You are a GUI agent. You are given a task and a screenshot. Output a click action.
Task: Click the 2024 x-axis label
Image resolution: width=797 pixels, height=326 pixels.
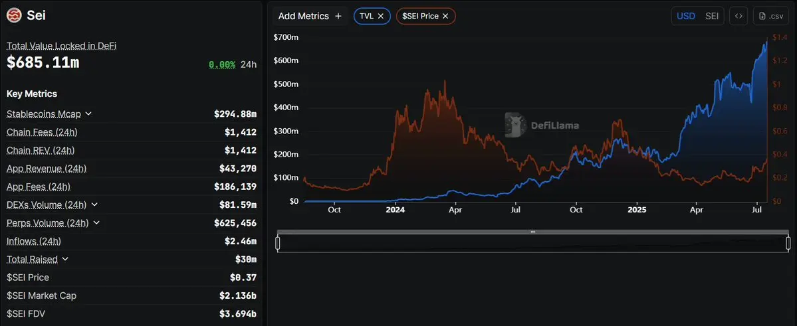(395, 209)
